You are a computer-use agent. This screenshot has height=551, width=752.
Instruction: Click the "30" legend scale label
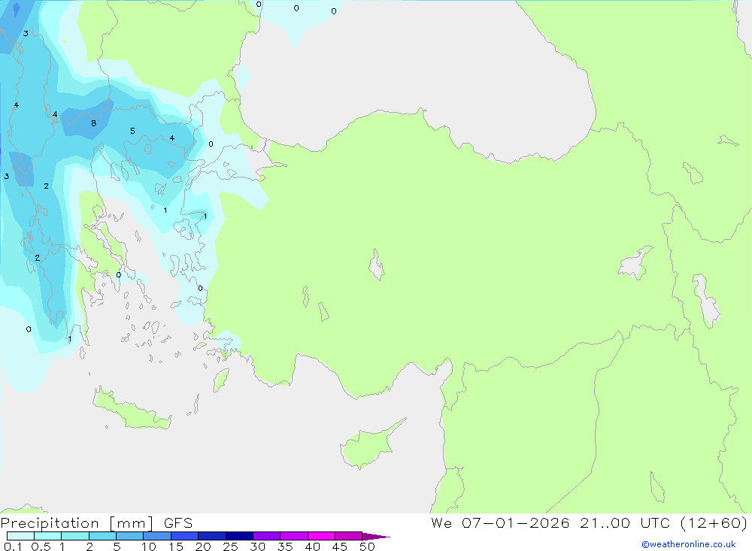tap(257, 546)
